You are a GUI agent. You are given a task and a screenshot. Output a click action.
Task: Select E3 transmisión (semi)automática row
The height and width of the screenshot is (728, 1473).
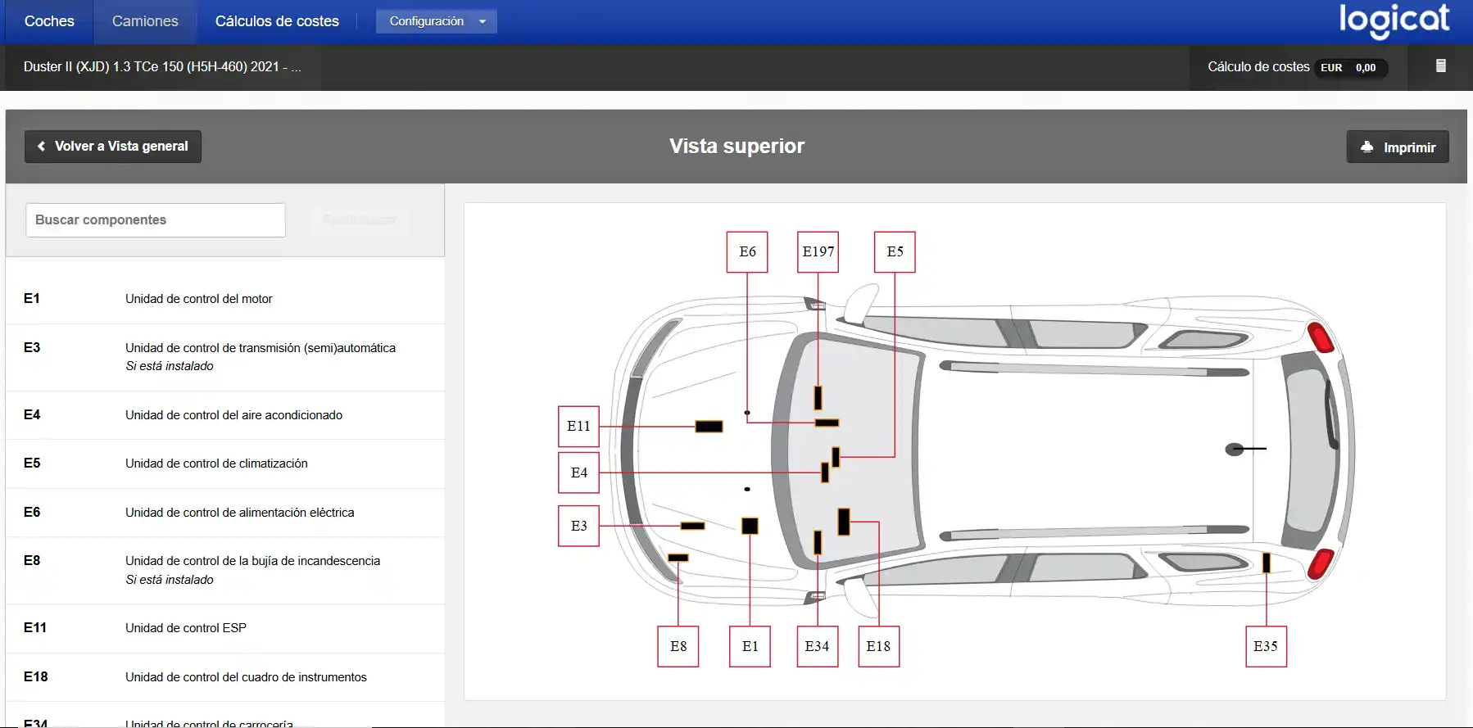click(225, 357)
